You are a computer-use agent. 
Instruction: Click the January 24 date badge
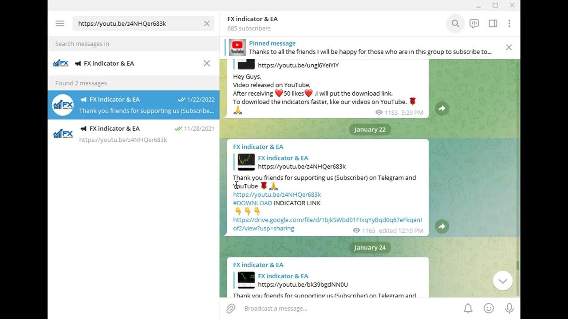(370, 248)
